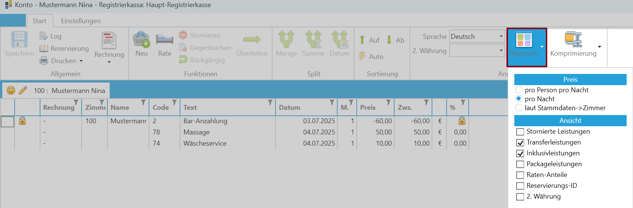Click the M. column header
Viewport: 633px width, 208px height.
347,107
